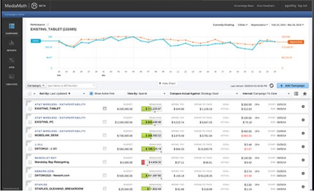Click the username in the top header
Screen dimensions: 314x193
[x=290, y=6]
